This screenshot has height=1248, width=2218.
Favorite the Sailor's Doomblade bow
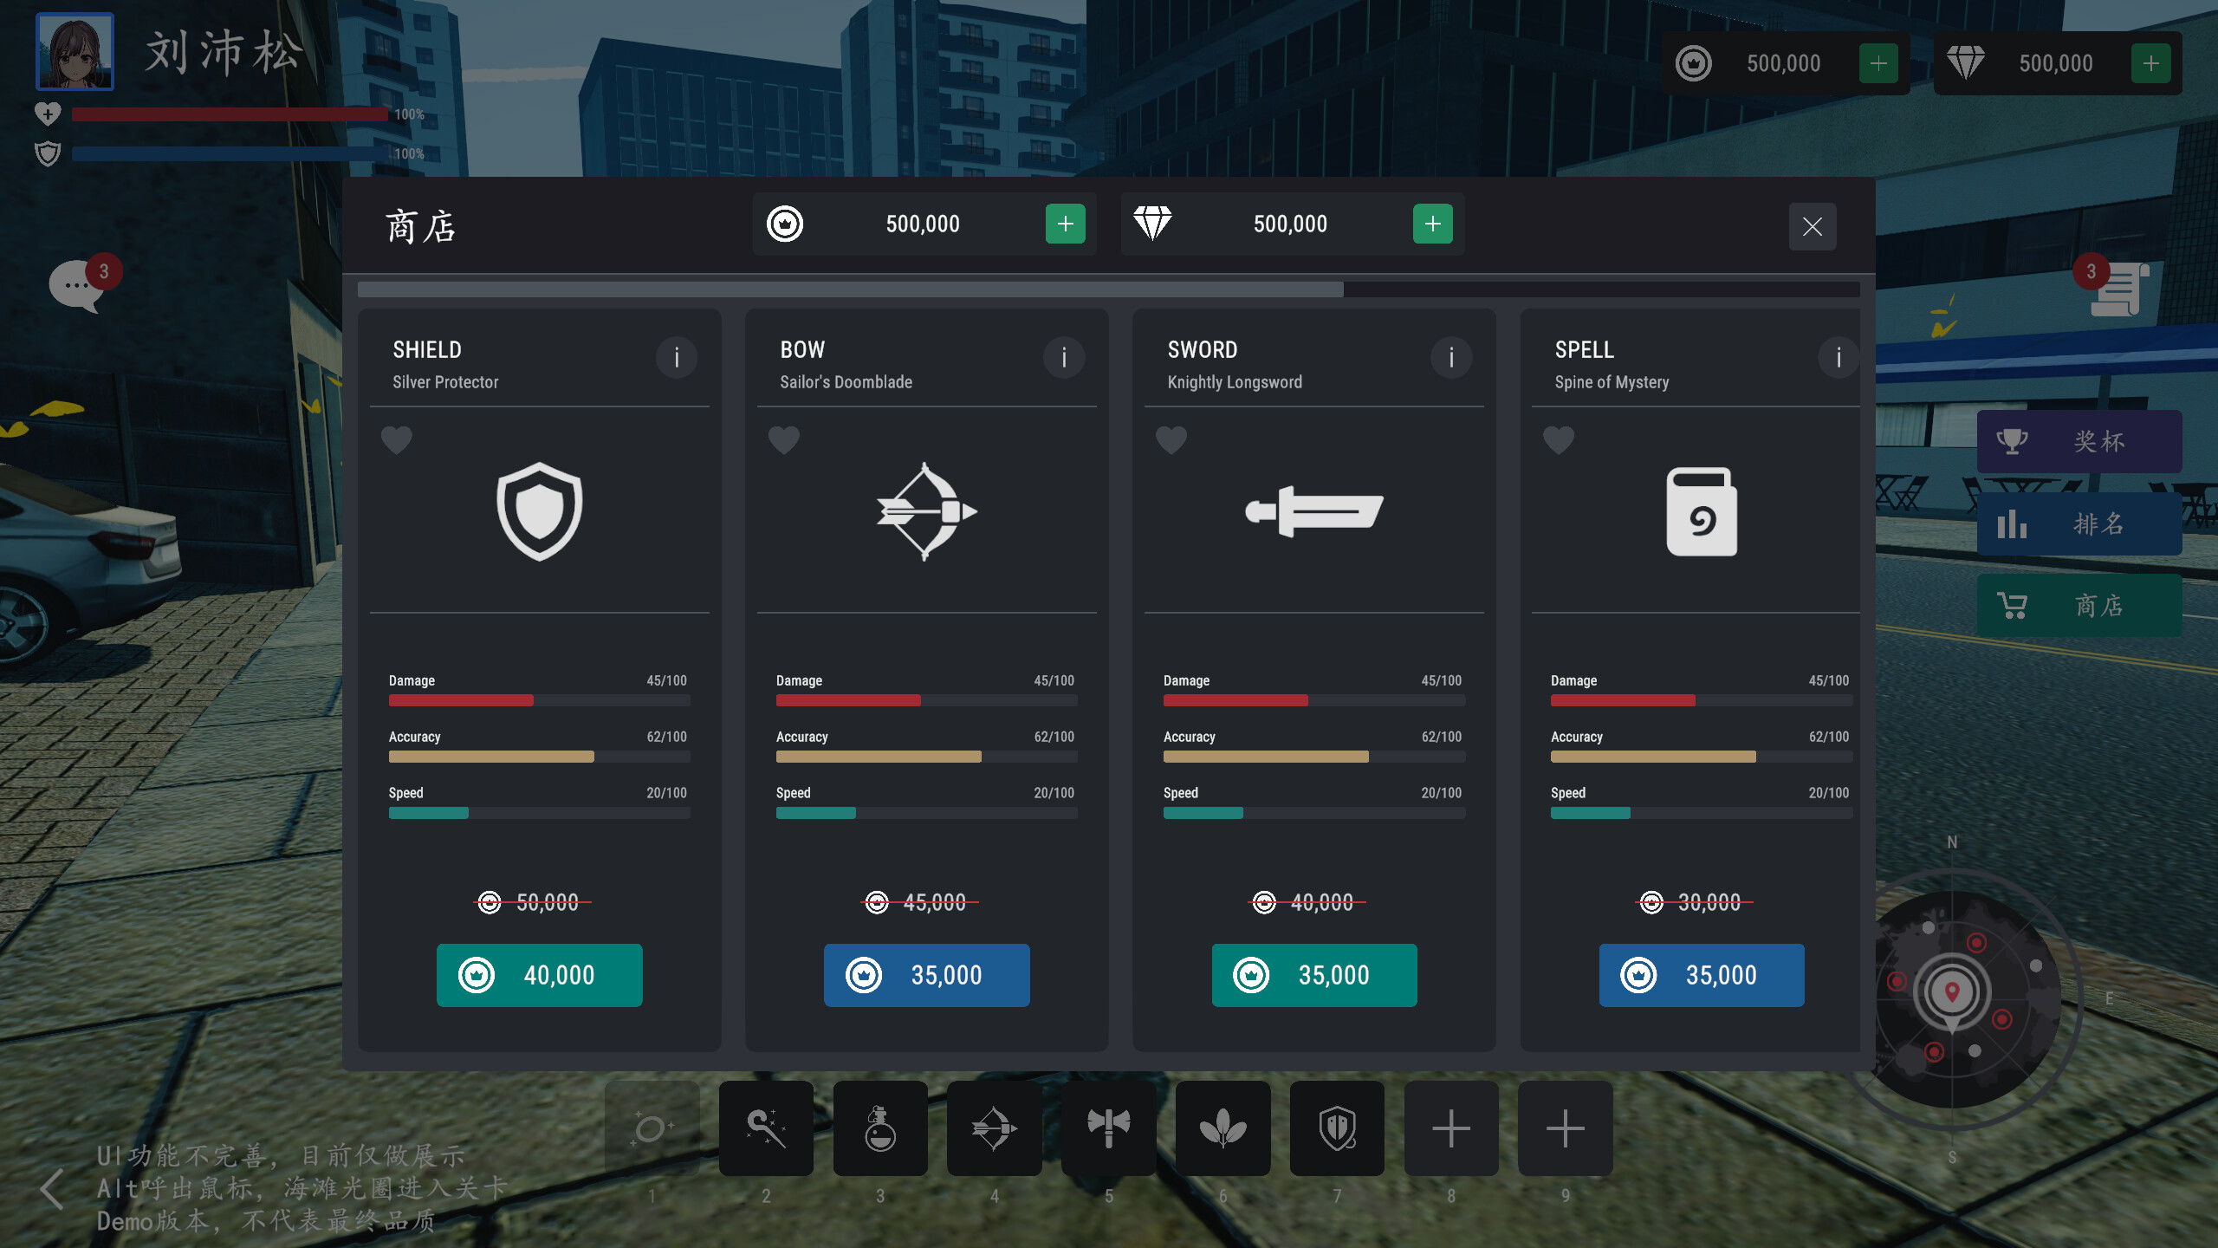(x=784, y=440)
